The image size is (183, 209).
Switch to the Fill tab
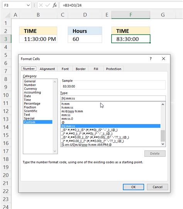click(x=96, y=69)
